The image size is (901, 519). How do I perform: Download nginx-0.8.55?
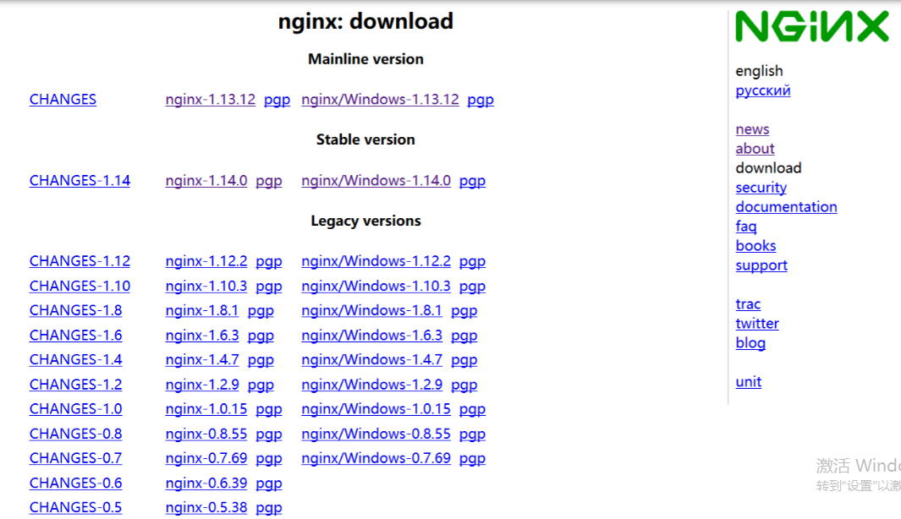pos(206,434)
